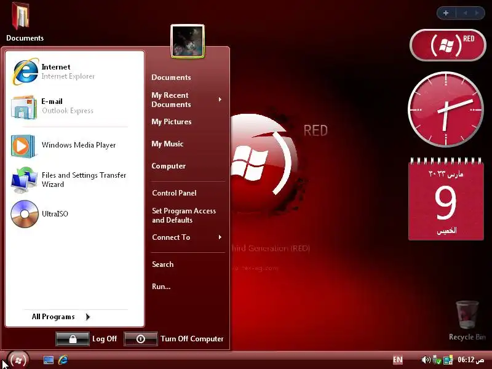Click the UltraISO label text
This screenshot has width=492, height=369.
pyautogui.click(x=55, y=214)
